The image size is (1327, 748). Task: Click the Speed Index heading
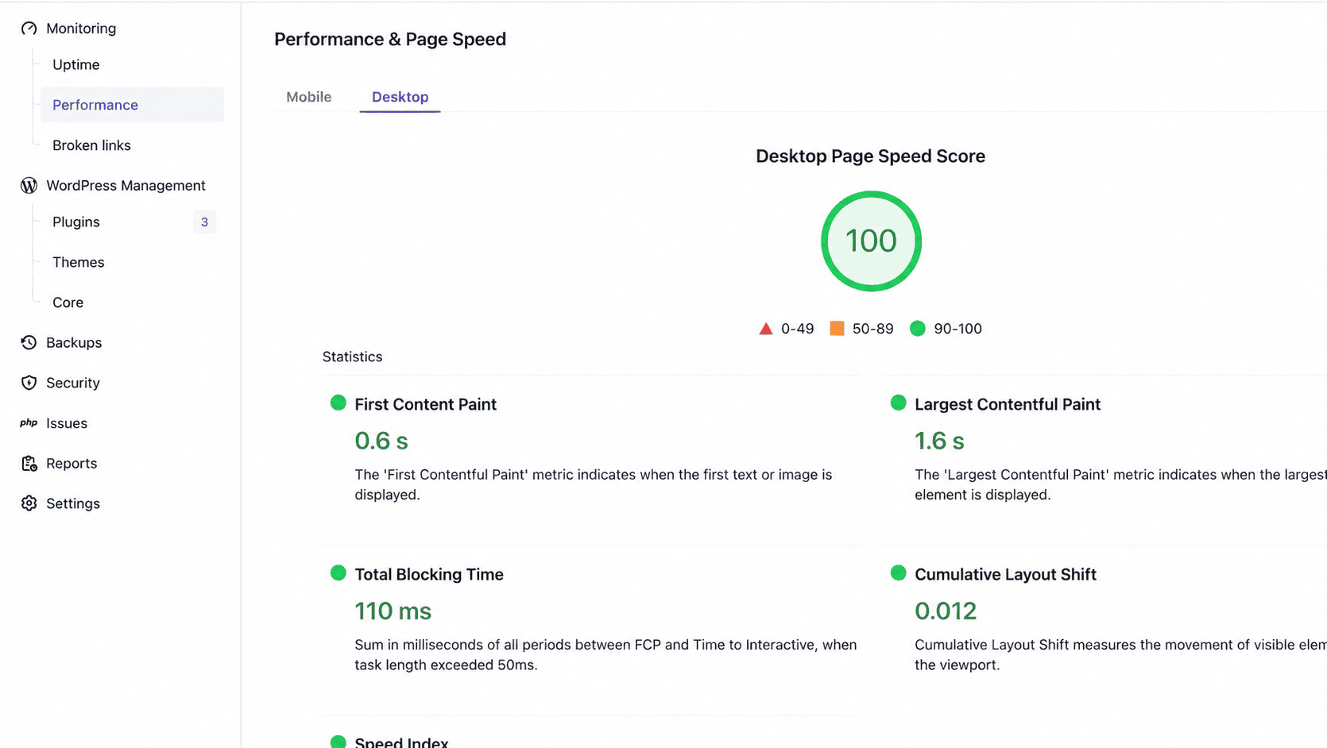[x=401, y=742]
